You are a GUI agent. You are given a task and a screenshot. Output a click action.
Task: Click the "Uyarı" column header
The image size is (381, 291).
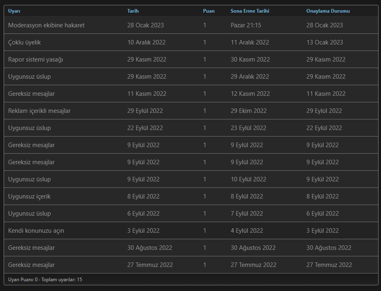14,11
